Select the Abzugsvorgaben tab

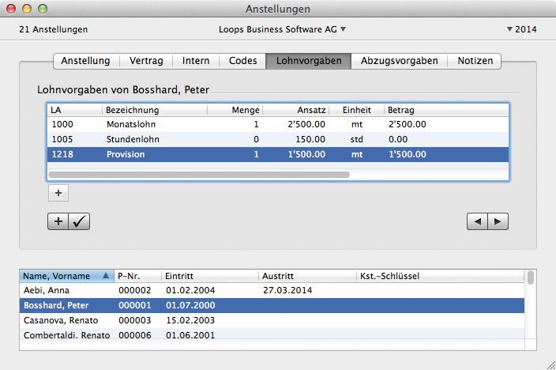[399, 61]
